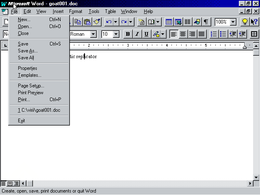Justify the text alignment

pyautogui.click(x=201, y=34)
